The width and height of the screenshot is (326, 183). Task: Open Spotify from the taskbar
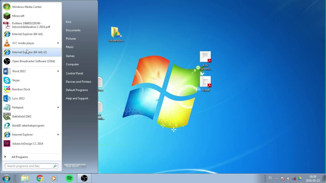click(69, 178)
